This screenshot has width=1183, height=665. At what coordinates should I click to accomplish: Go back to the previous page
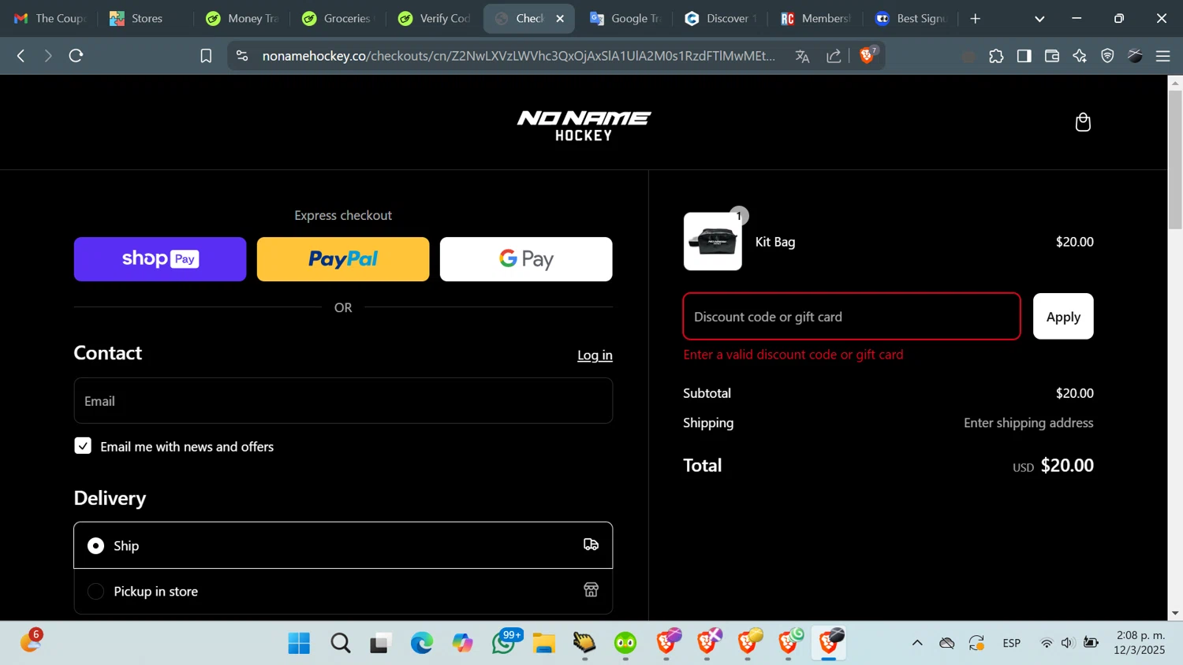21,56
